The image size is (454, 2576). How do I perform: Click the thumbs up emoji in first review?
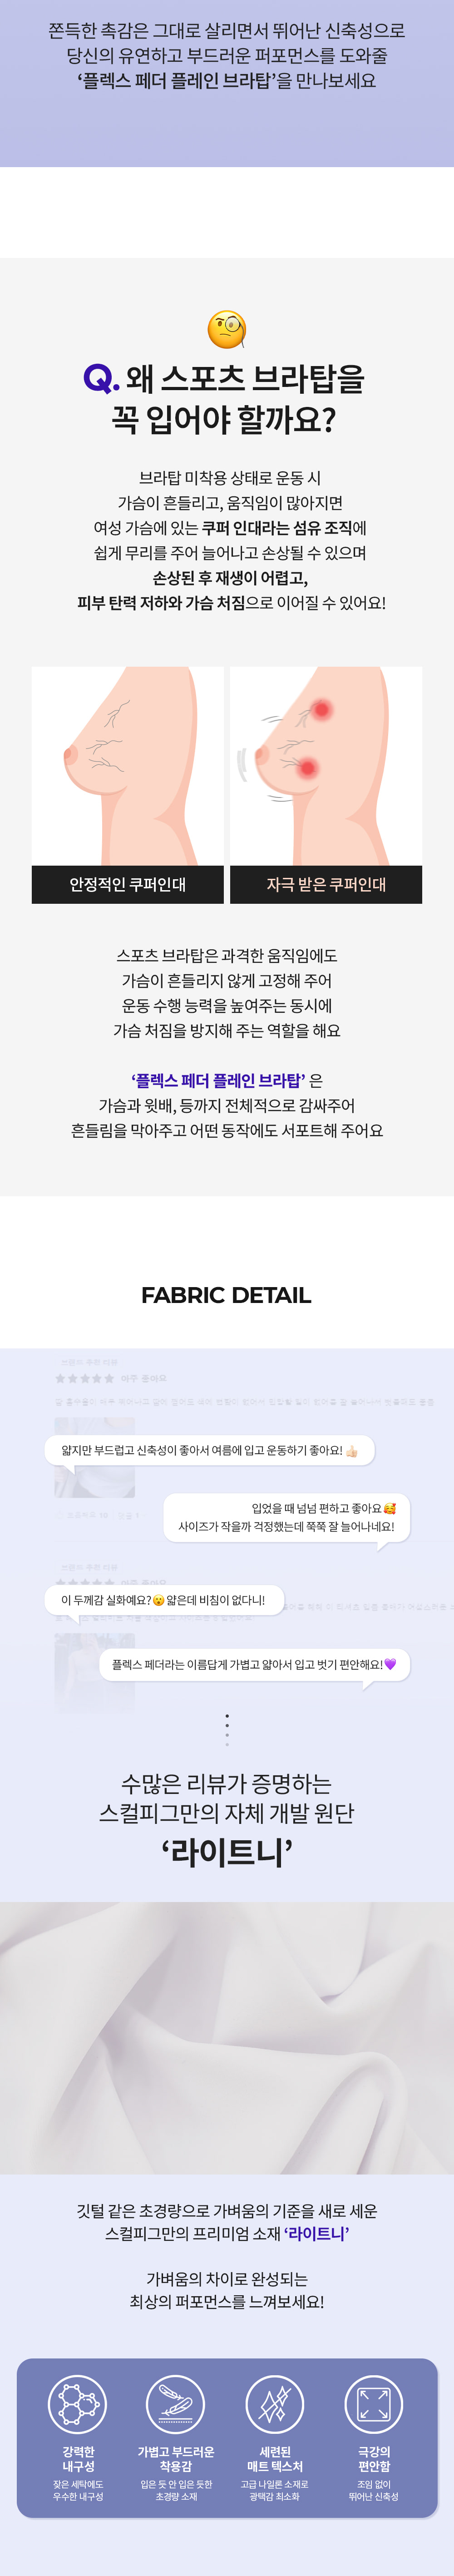(x=352, y=1451)
